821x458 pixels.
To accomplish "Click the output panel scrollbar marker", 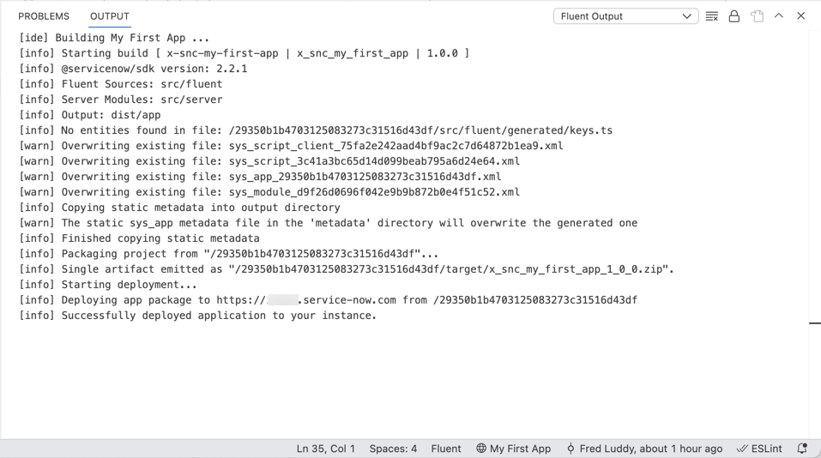I will click(815, 323).
